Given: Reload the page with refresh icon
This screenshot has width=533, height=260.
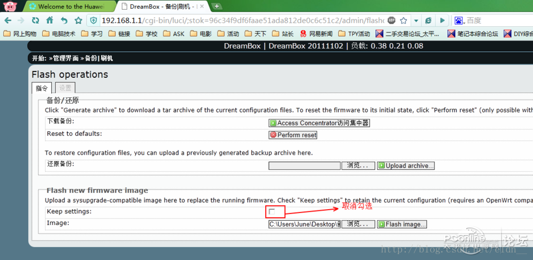Looking at the screenshot, I should tap(35, 21).
